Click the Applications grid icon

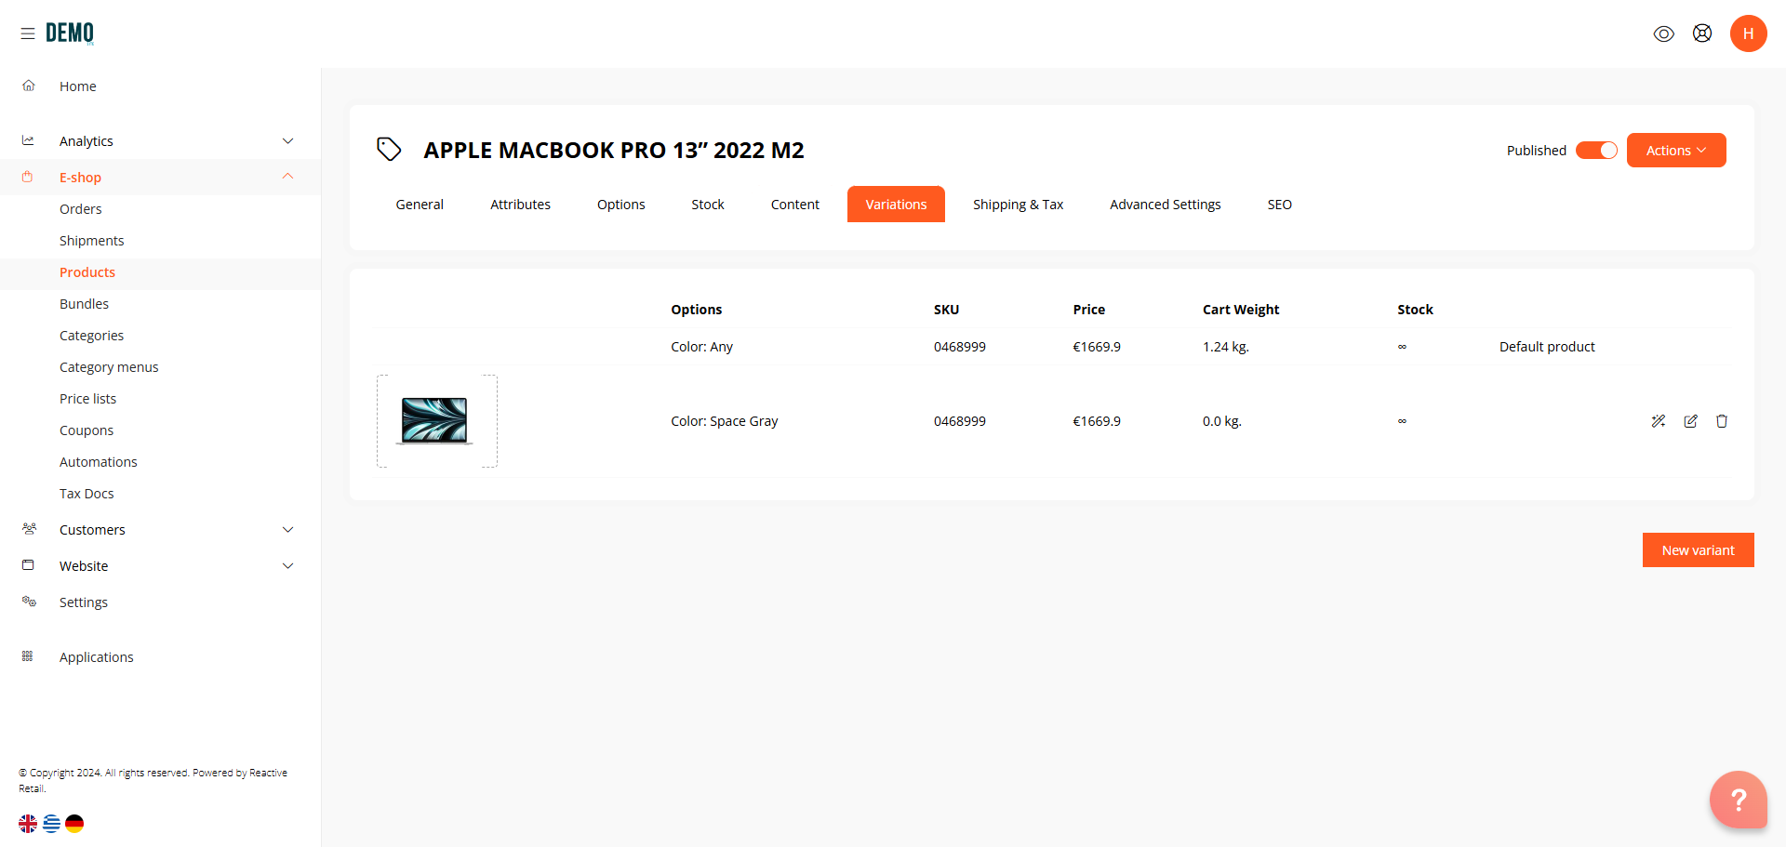28,656
